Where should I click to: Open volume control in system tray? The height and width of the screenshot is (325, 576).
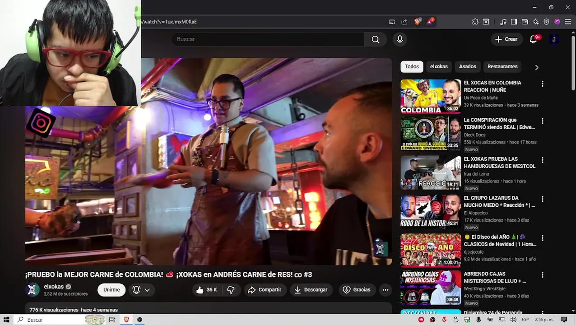[x=514, y=320]
